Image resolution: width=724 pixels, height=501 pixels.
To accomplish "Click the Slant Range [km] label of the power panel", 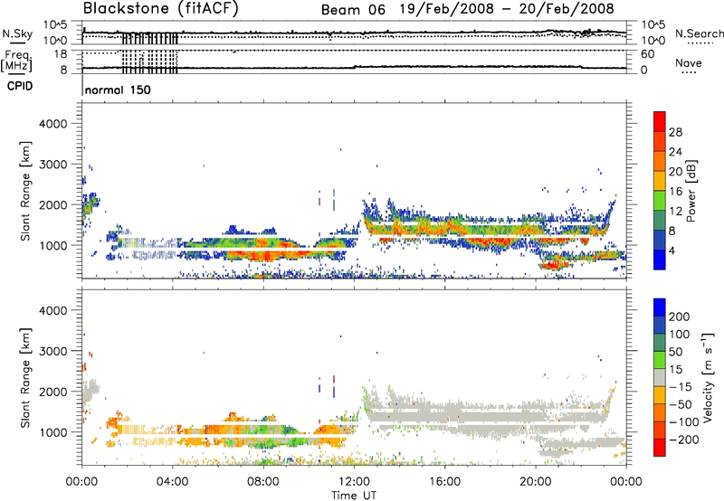I will pos(25,191).
